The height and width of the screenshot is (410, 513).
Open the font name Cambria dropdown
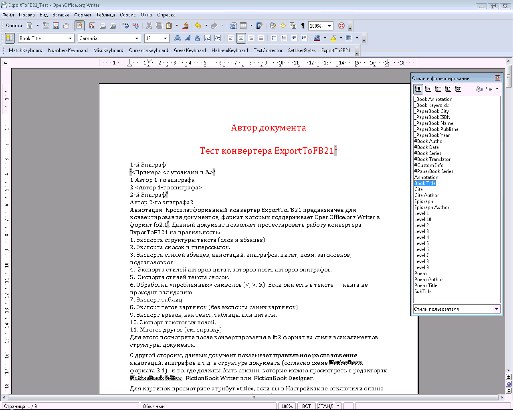pos(137,38)
